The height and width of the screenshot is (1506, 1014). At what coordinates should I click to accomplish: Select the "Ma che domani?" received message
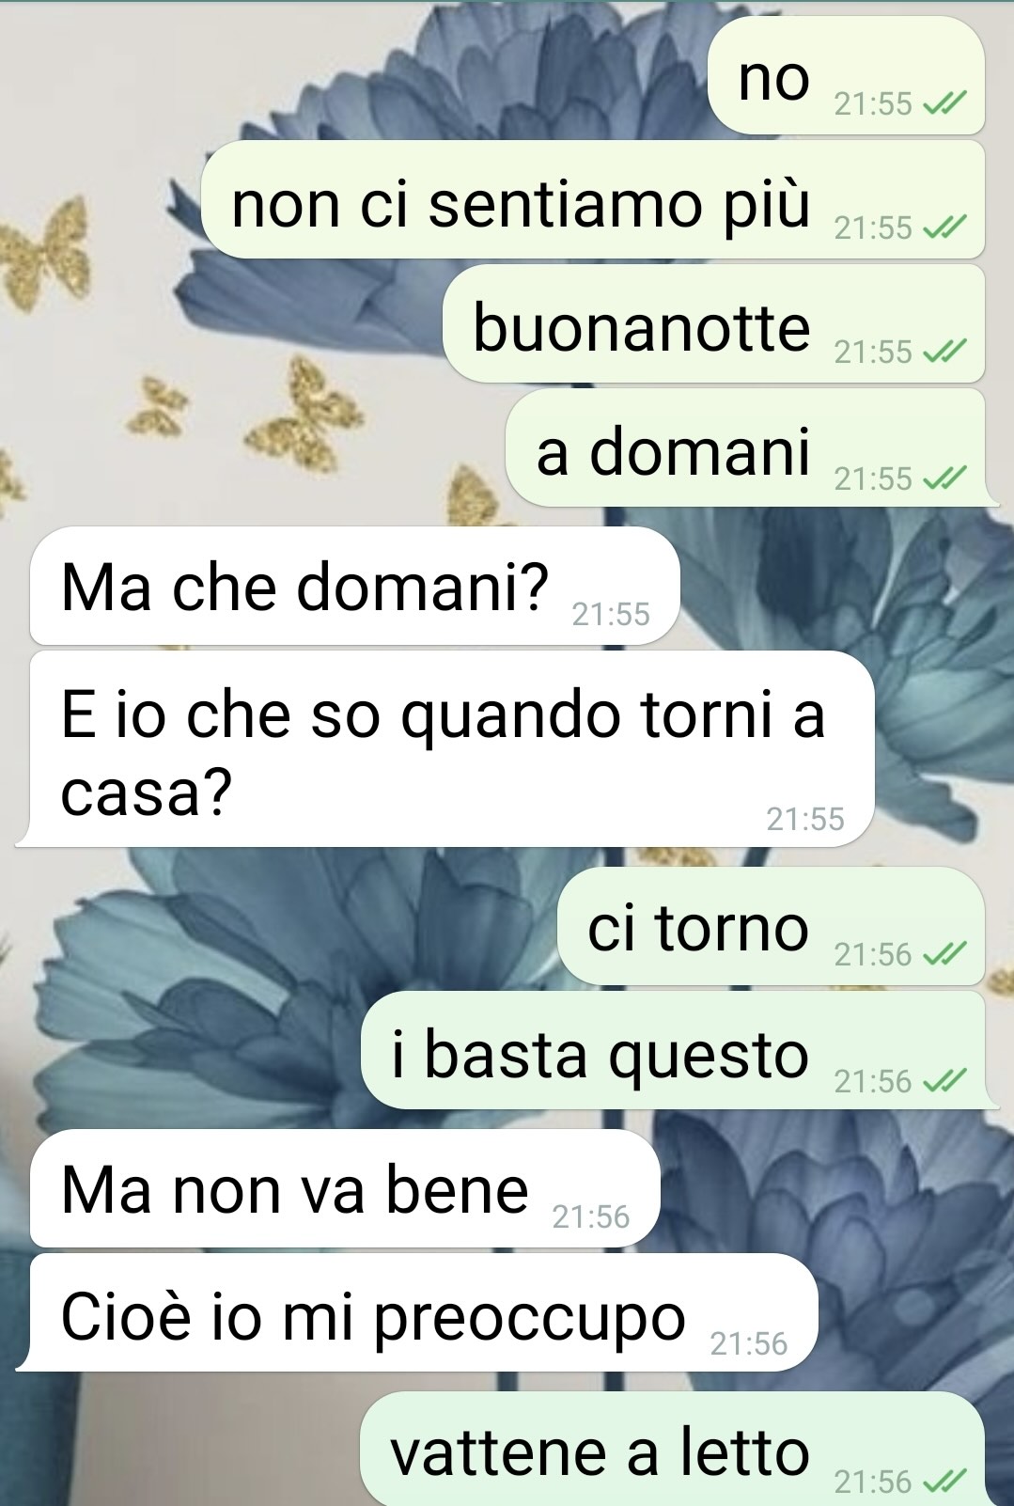pyautogui.click(x=354, y=586)
